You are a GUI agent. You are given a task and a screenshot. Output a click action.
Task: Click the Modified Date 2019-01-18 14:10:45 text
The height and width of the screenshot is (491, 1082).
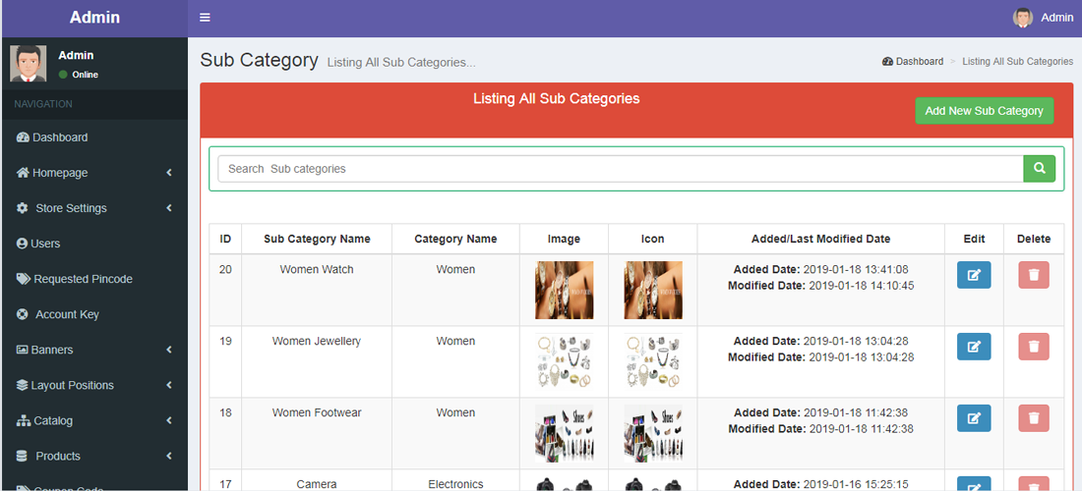[x=820, y=285]
